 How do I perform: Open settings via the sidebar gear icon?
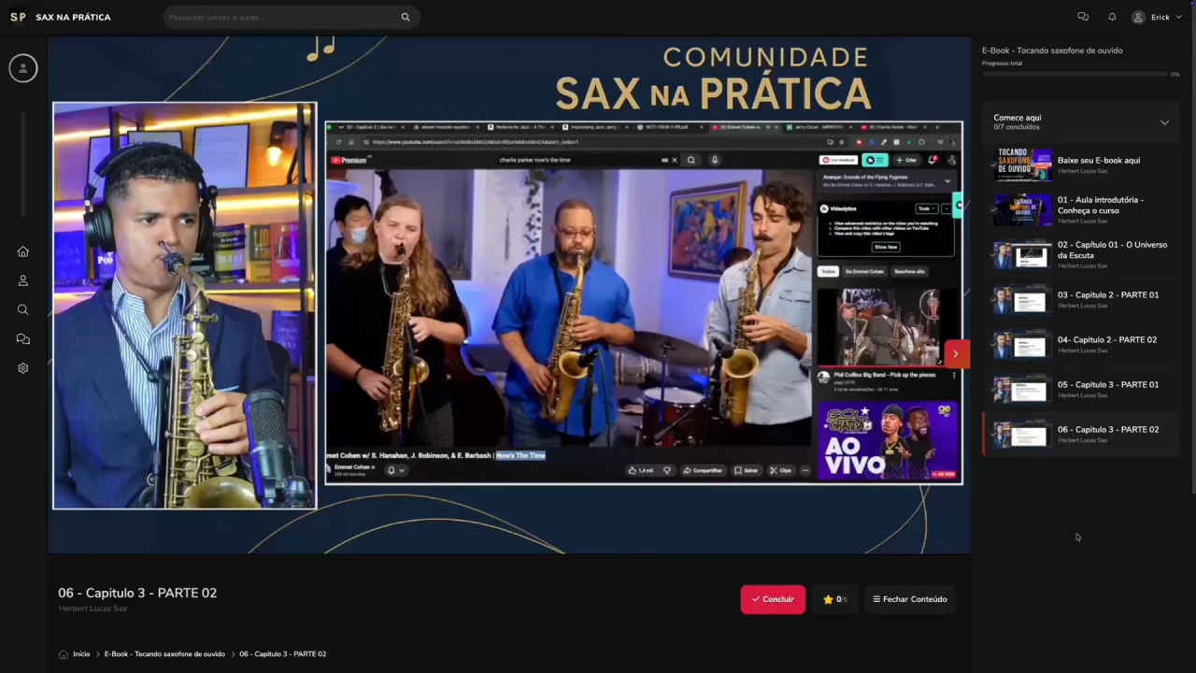pos(23,368)
